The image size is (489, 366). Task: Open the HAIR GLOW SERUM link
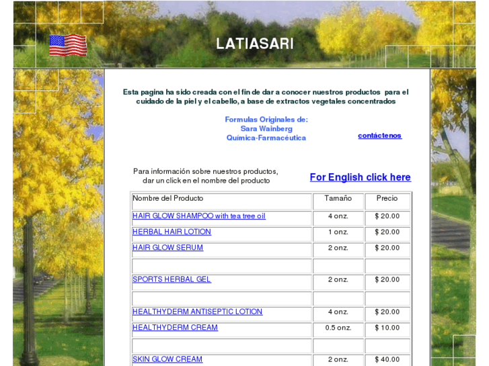tap(167, 248)
